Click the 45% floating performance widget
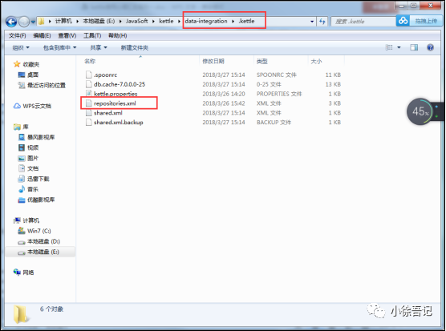 421,111
